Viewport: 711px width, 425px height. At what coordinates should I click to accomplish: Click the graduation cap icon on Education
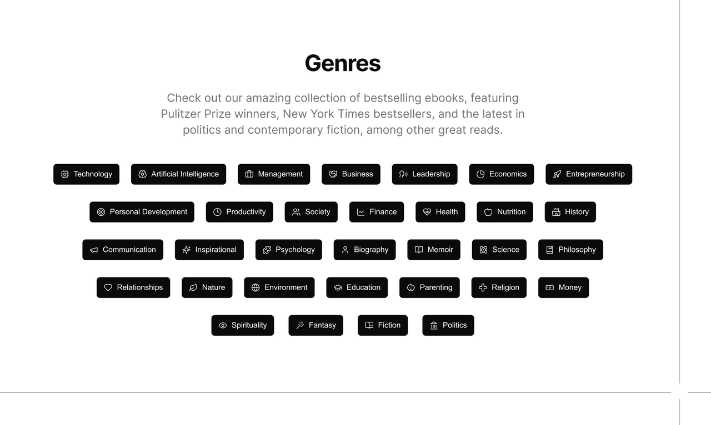click(338, 287)
